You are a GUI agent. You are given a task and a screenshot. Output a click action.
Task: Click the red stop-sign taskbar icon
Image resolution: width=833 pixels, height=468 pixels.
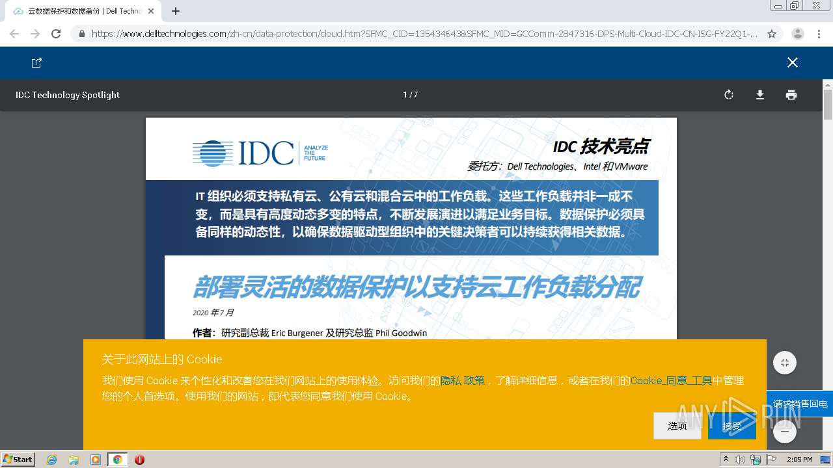pyautogui.click(x=139, y=460)
